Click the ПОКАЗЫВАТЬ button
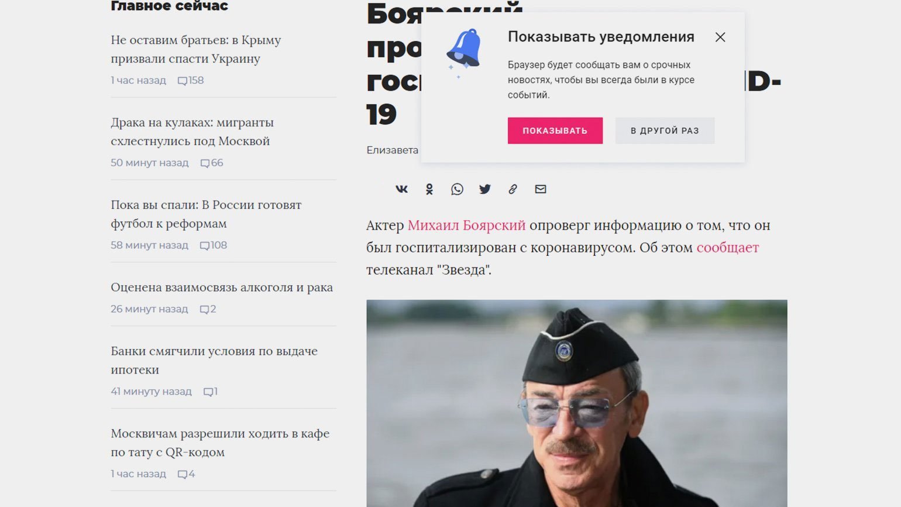This screenshot has height=507, width=901. [x=555, y=131]
